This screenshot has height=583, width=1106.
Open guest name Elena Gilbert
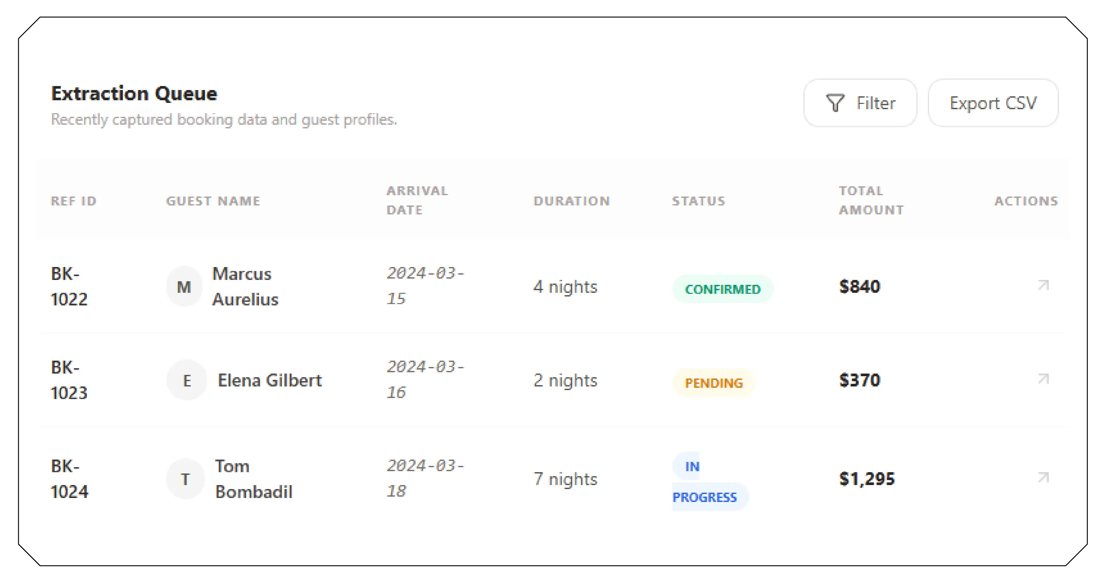pyautogui.click(x=270, y=380)
